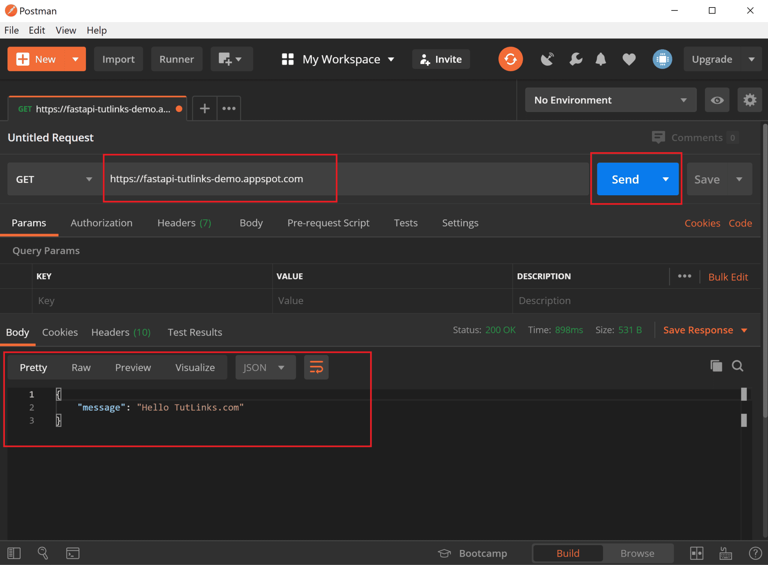This screenshot has height=565, width=768.
Task: Click the blue Send button
Action: [x=625, y=179]
